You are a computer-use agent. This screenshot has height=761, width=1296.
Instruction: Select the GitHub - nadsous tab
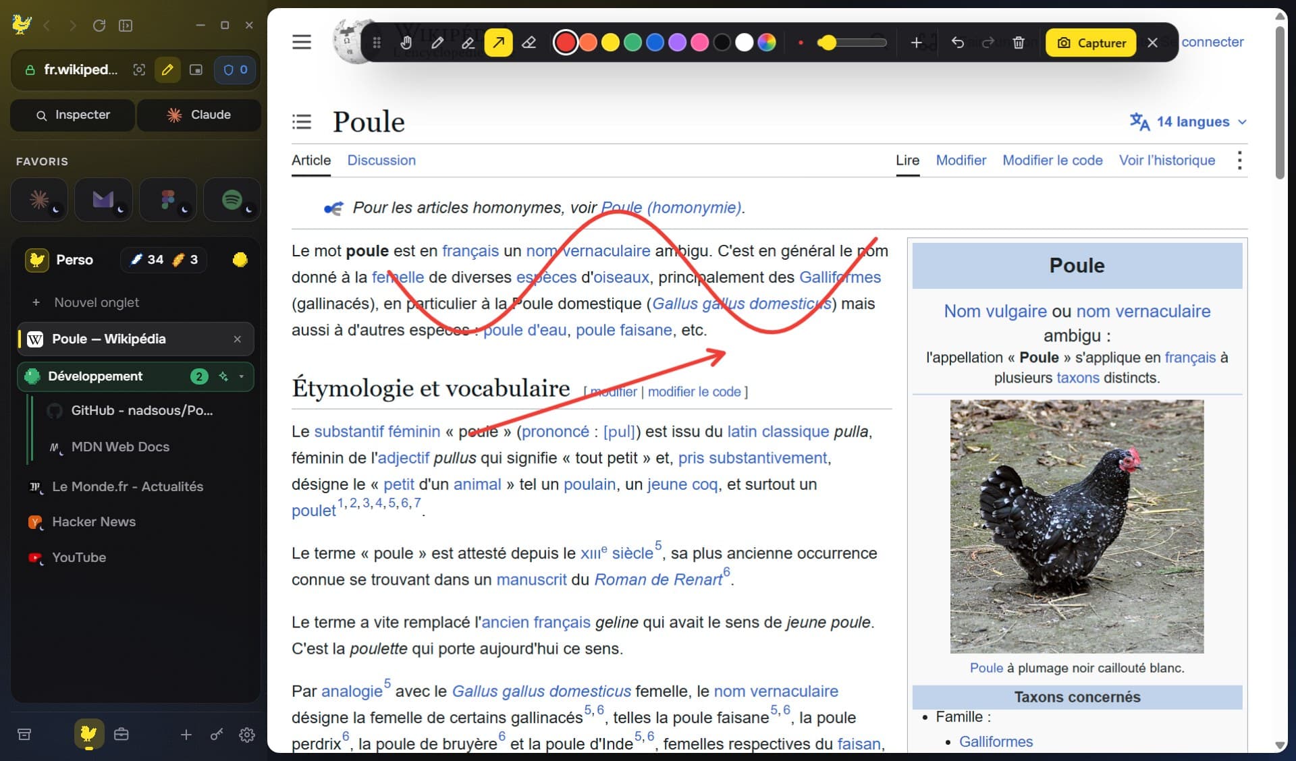(x=142, y=411)
